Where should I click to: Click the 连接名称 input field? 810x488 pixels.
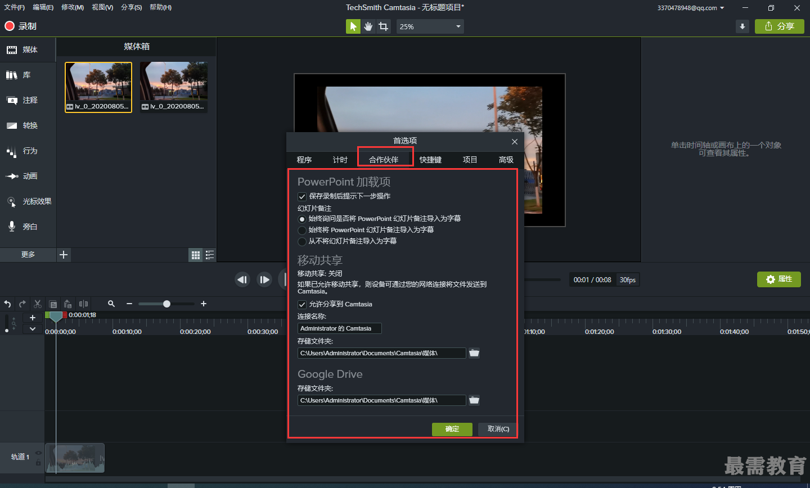(x=340, y=328)
